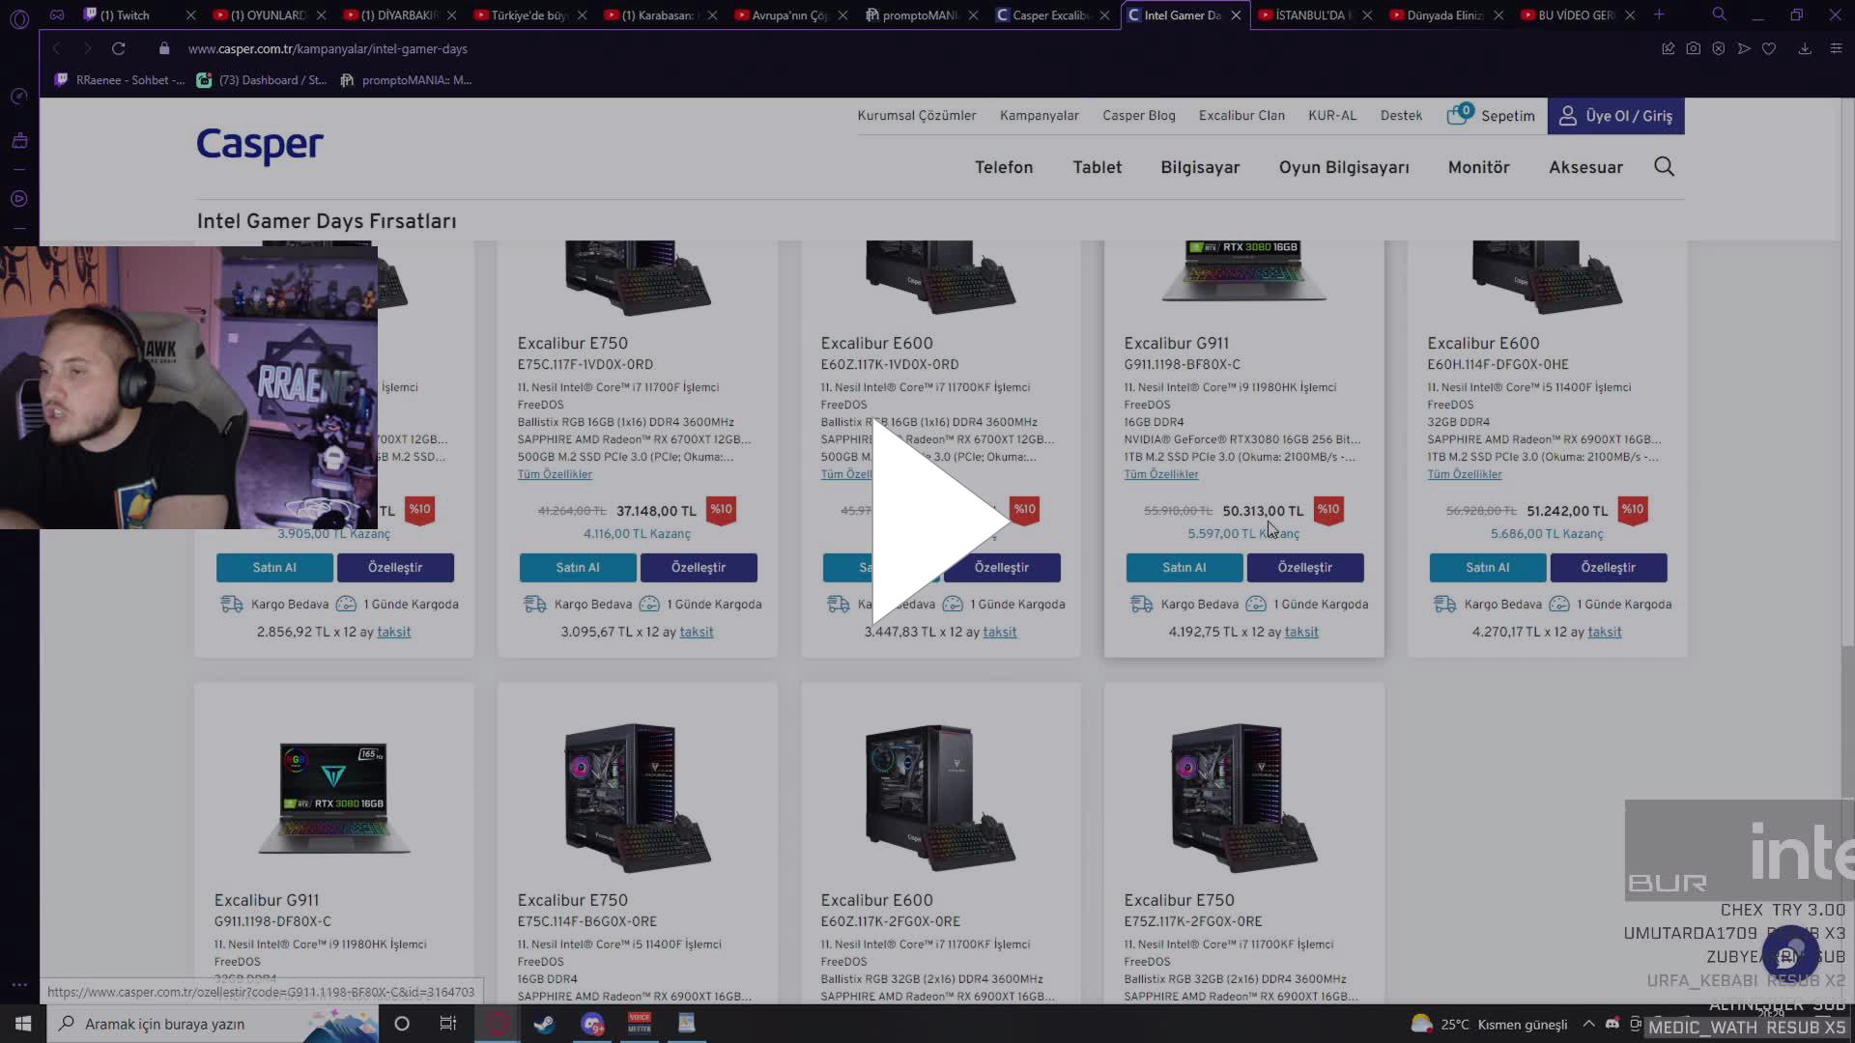Open the downloads panel in the toolbar
Screen dimensions: 1855x1043
(x=1803, y=48)
